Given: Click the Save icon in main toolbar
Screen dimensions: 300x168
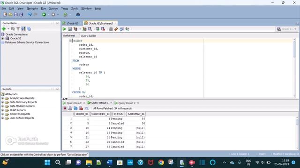Looking at the screenshot, I should (x=15, y=14).
